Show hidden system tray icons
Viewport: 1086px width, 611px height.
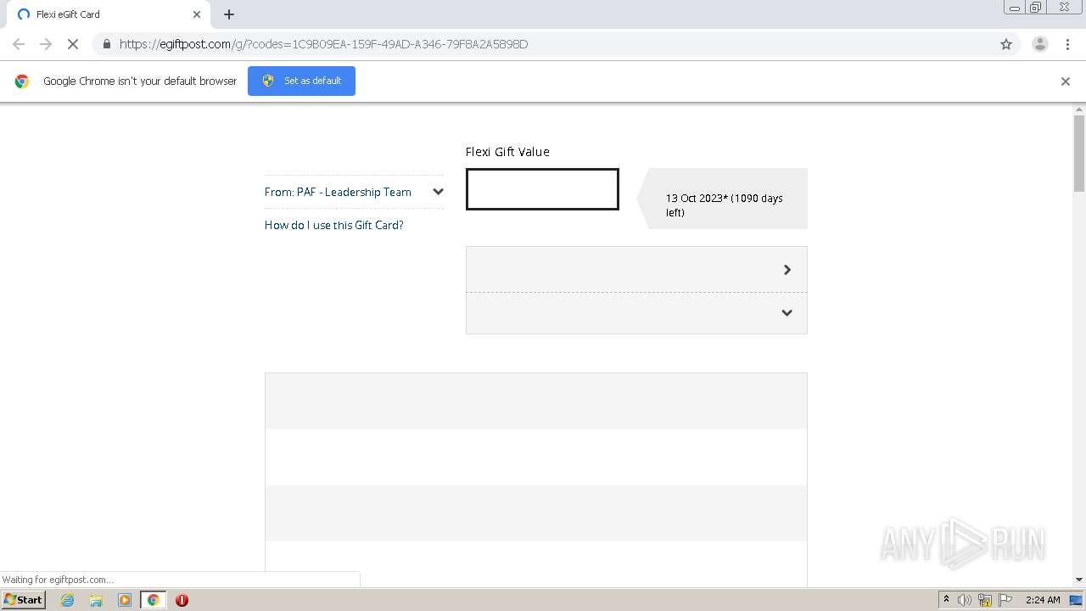(x=946, y=599)
